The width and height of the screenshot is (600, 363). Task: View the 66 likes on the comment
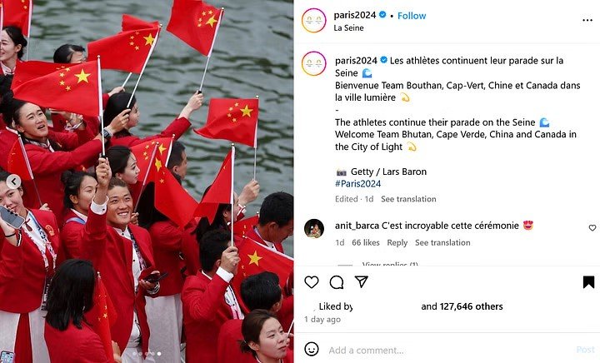[x=366, y=242]
